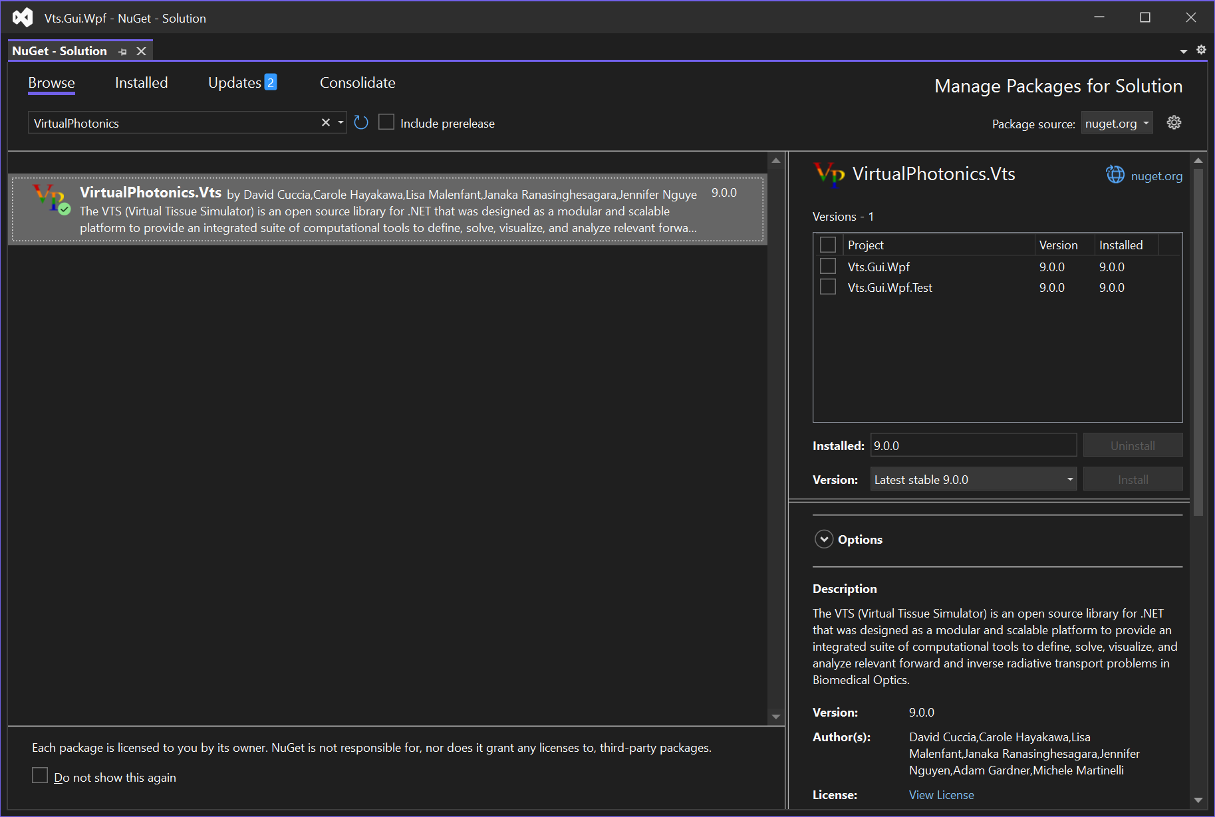Check the Vts.Gui.Wpf project checkbox

point(828,266)
